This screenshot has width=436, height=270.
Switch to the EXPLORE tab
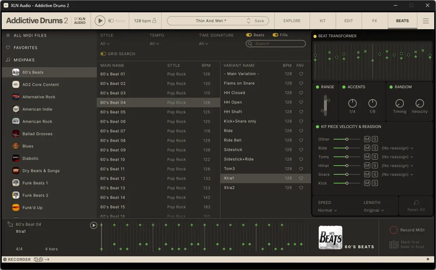(292, 21)
